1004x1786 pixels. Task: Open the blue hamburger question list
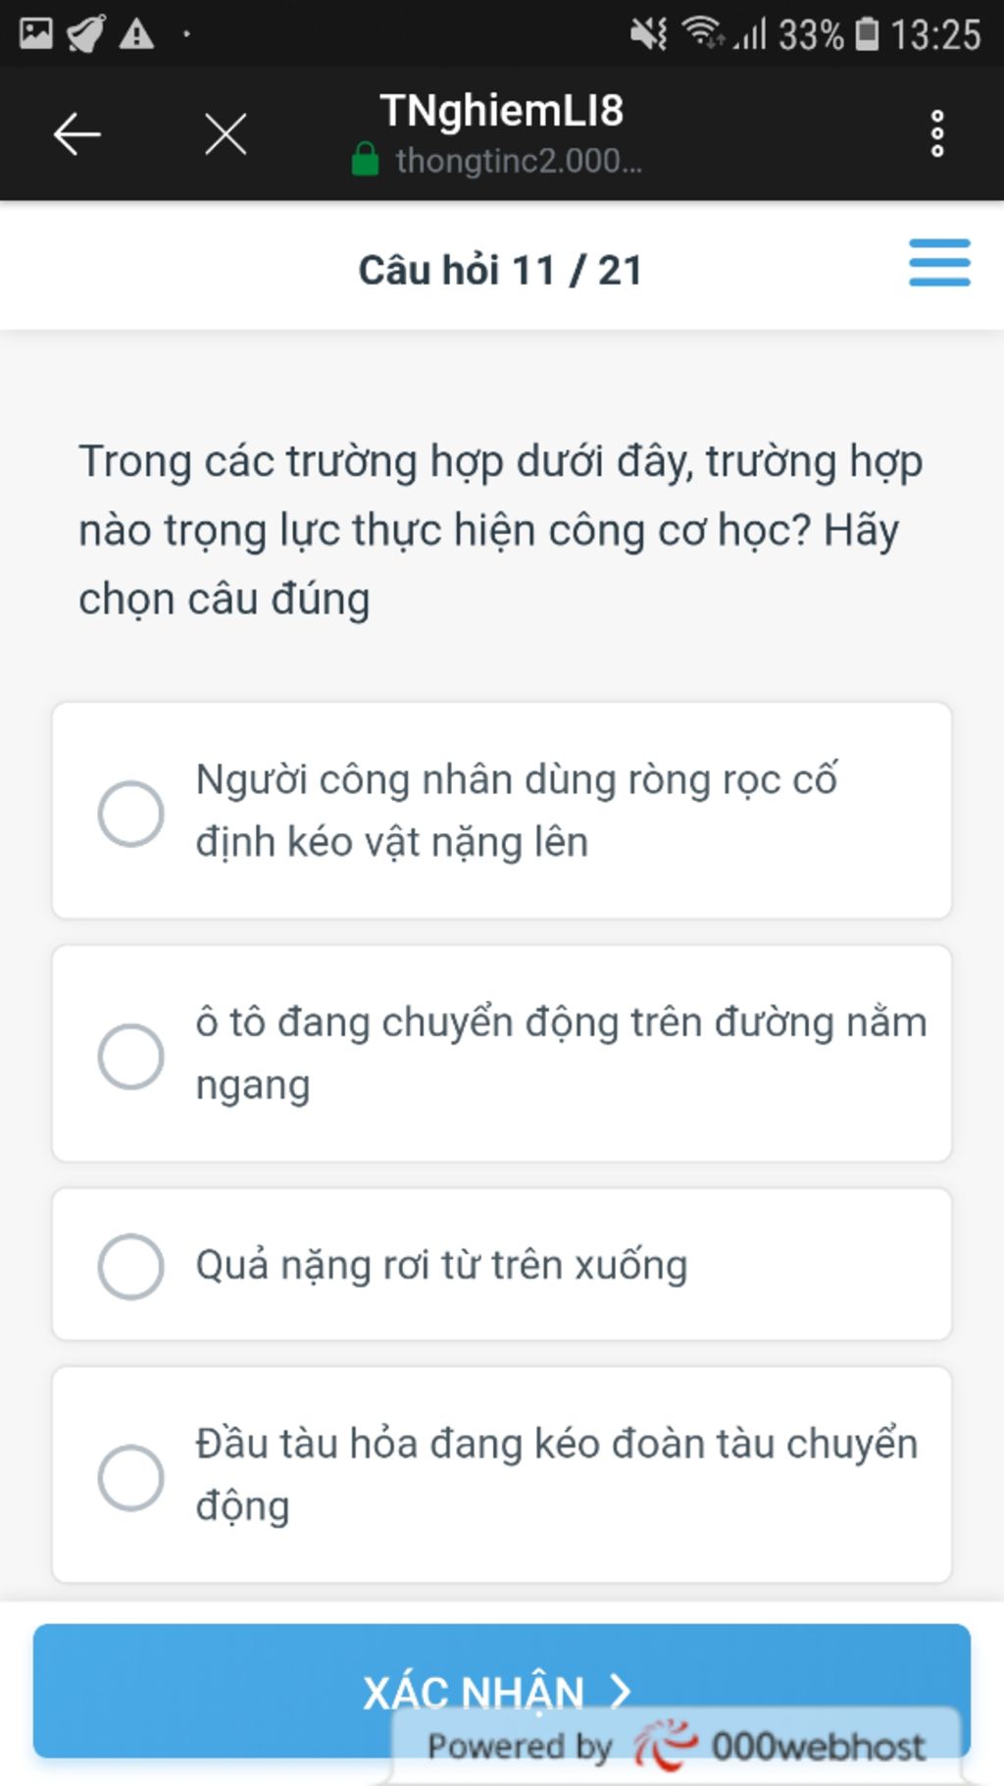[x=939, y=262]
